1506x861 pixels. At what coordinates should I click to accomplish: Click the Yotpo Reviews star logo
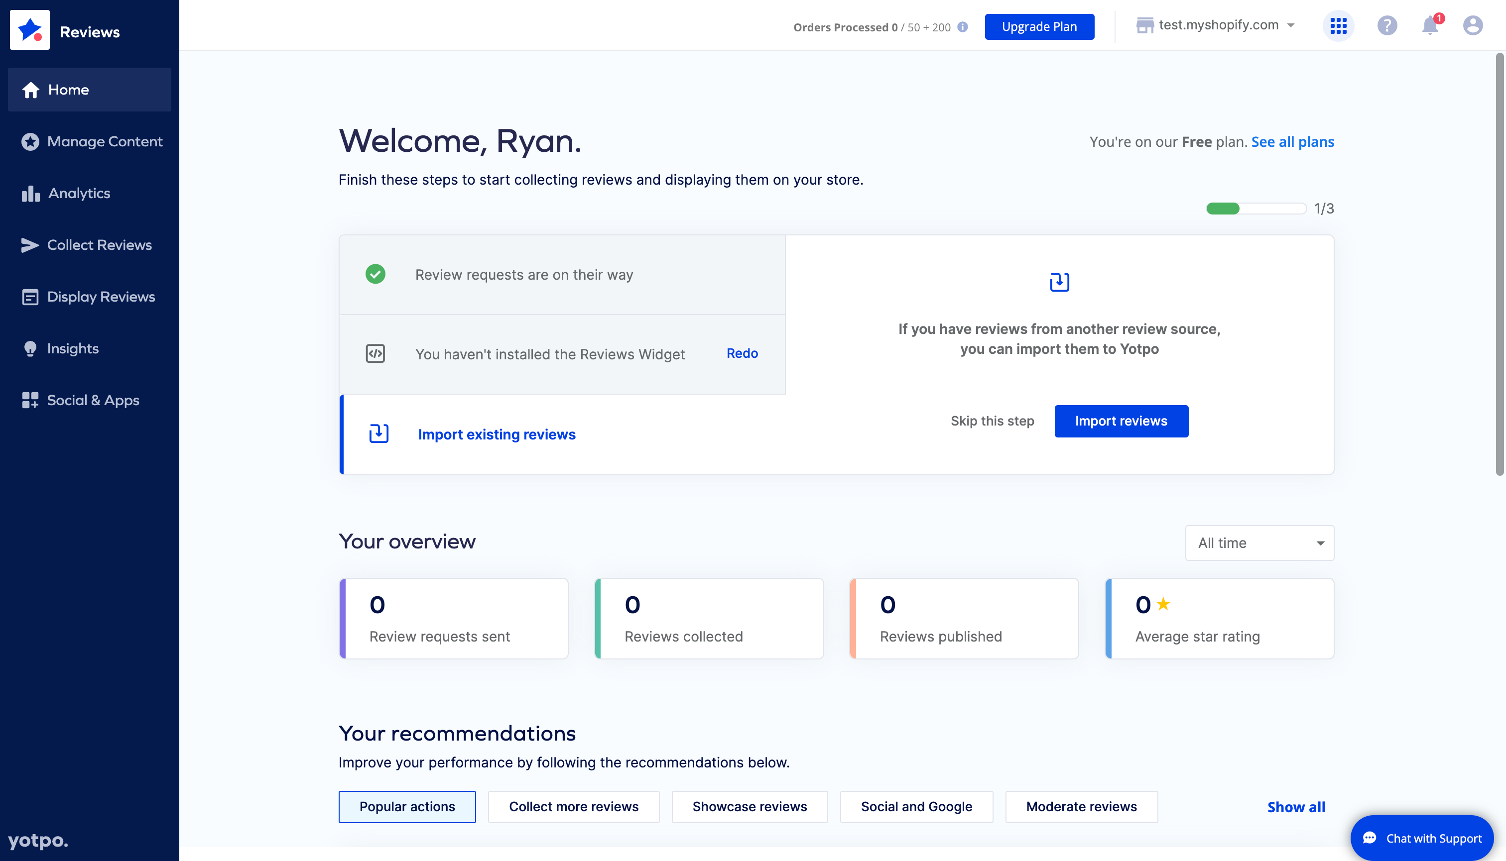(29, 29)
